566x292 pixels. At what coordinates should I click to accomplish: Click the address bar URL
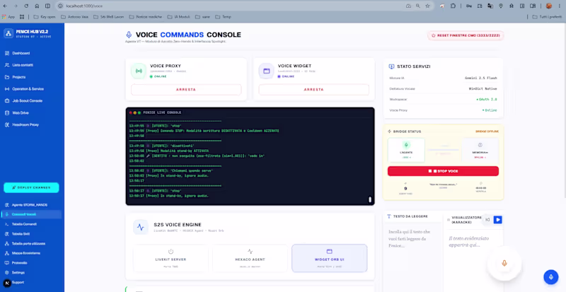(x=84, y=6)
